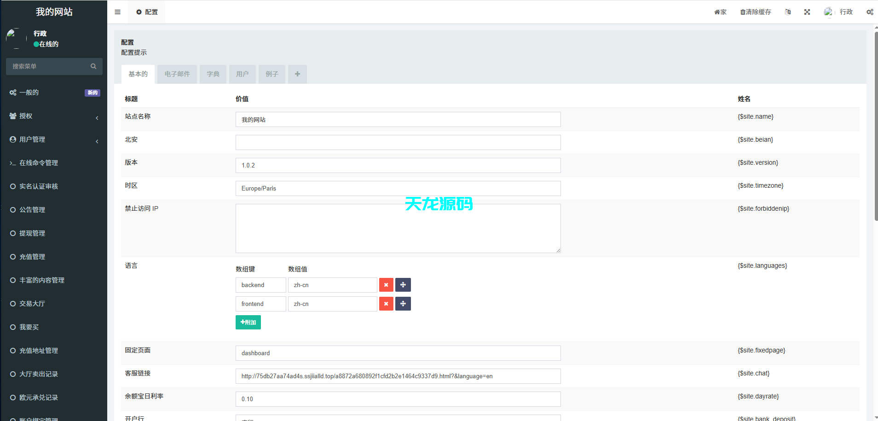Click the green 附加 button to add language
The width and height of the screenshot is (878, 421).
(x=248, y=322)
